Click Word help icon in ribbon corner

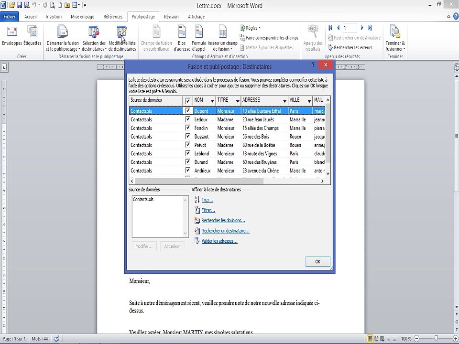click(x=456, y=17)
